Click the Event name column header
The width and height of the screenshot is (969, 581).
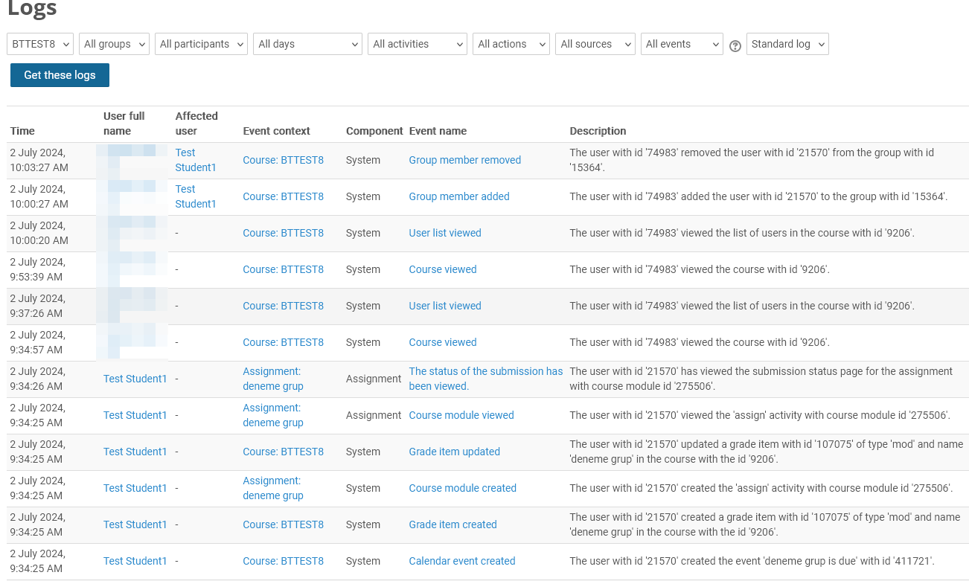438,131
